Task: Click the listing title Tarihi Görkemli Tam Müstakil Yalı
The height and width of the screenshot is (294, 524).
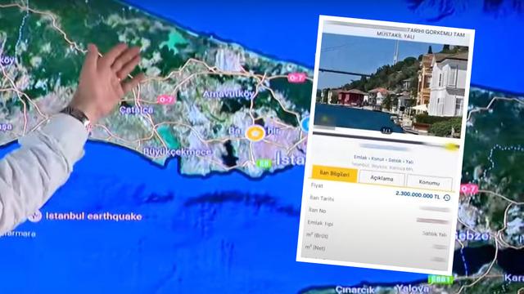Action: (x=421, y=33)
